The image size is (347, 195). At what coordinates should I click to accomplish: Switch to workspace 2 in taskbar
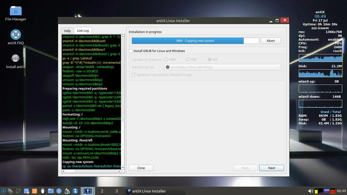[102, 191]
